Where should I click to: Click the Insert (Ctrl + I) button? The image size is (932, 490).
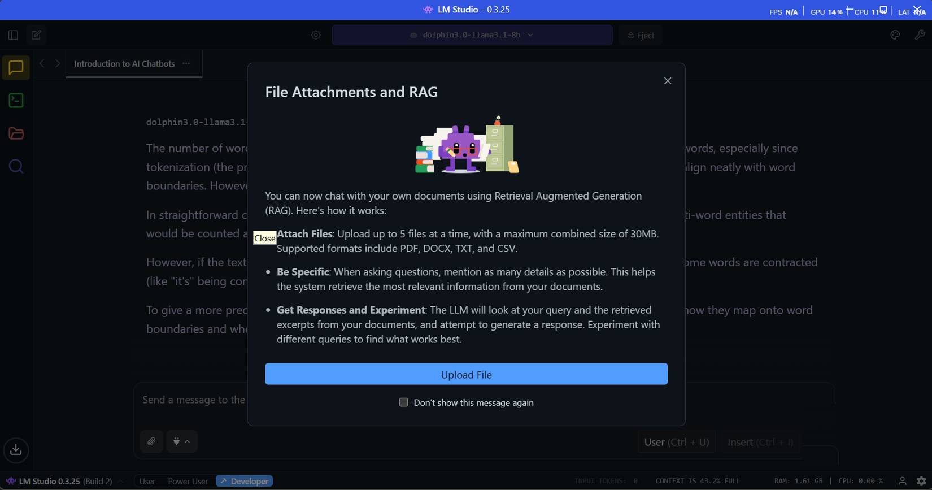(760, 442)
